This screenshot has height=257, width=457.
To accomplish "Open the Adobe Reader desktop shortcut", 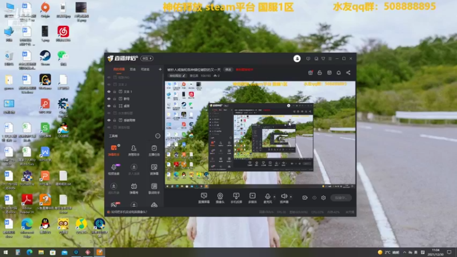I will (x=27, y=204).
